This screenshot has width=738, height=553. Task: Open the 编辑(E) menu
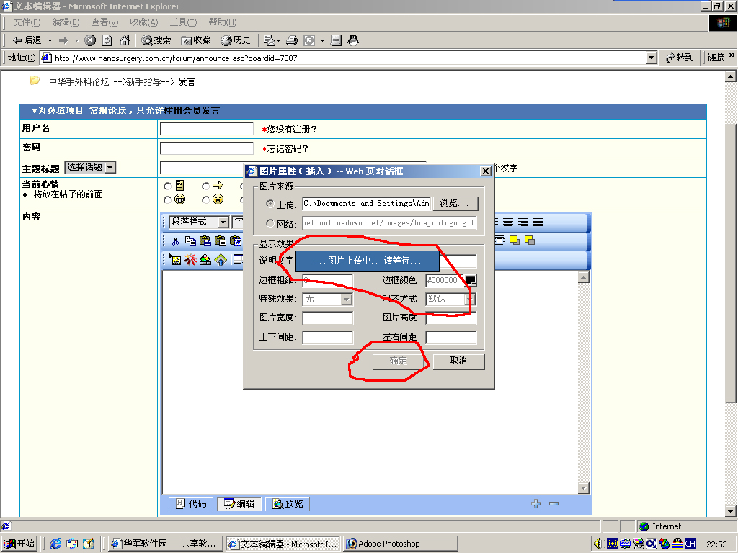[x=66, y=22]
